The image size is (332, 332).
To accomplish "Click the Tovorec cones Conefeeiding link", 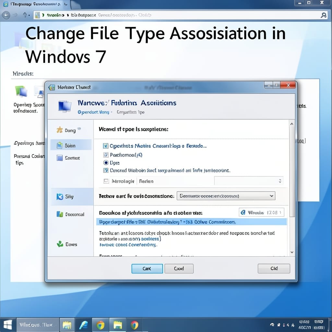I will (x=128, y=245).
